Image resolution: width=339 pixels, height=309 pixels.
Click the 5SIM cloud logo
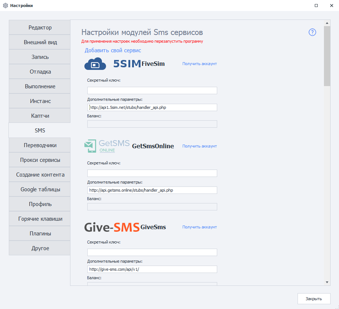pyautogui.click(x=95, y=64)
